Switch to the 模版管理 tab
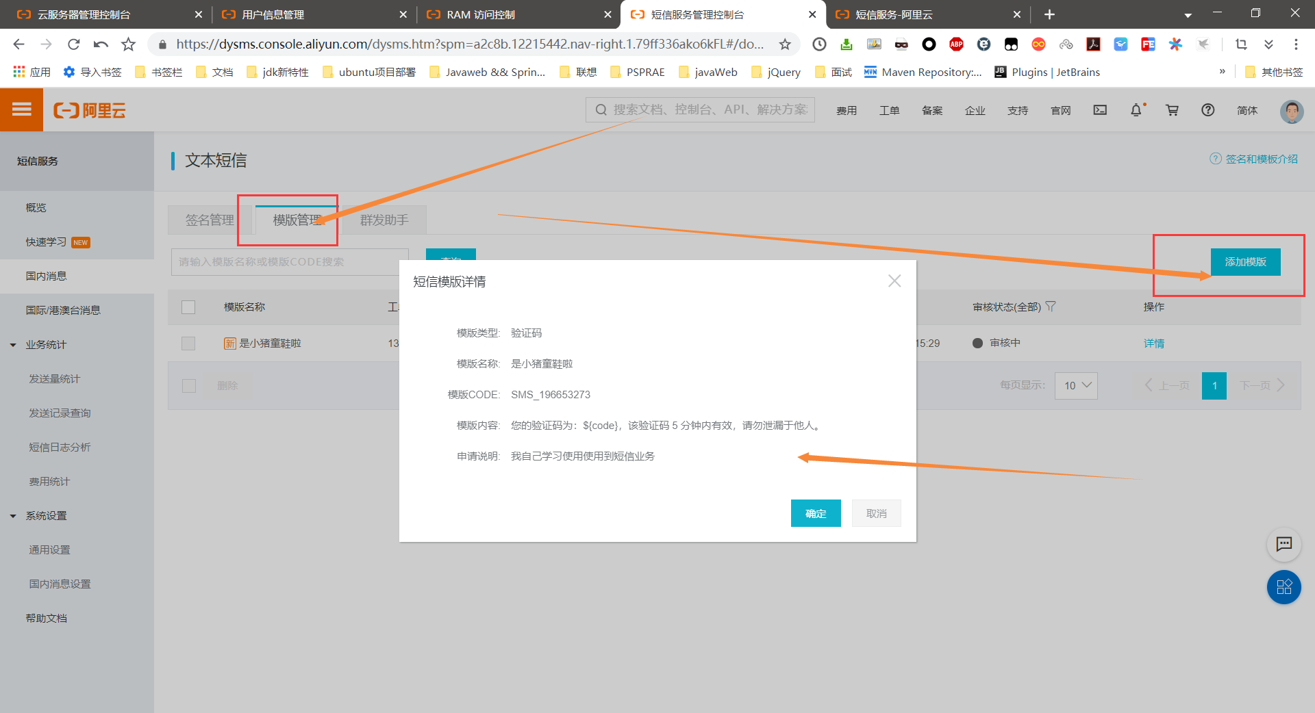1315x713 pixels. click(x=297, y=220)
